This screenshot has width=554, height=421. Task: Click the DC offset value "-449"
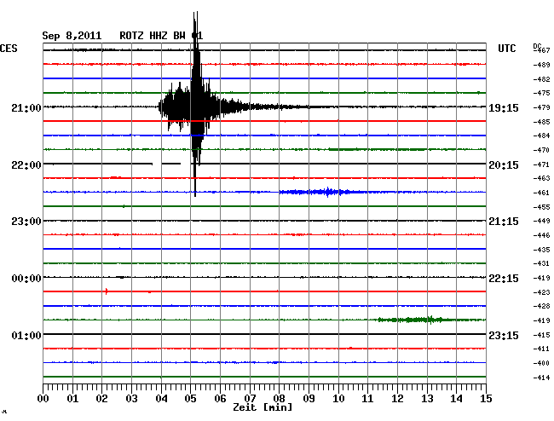coord(541,221)
